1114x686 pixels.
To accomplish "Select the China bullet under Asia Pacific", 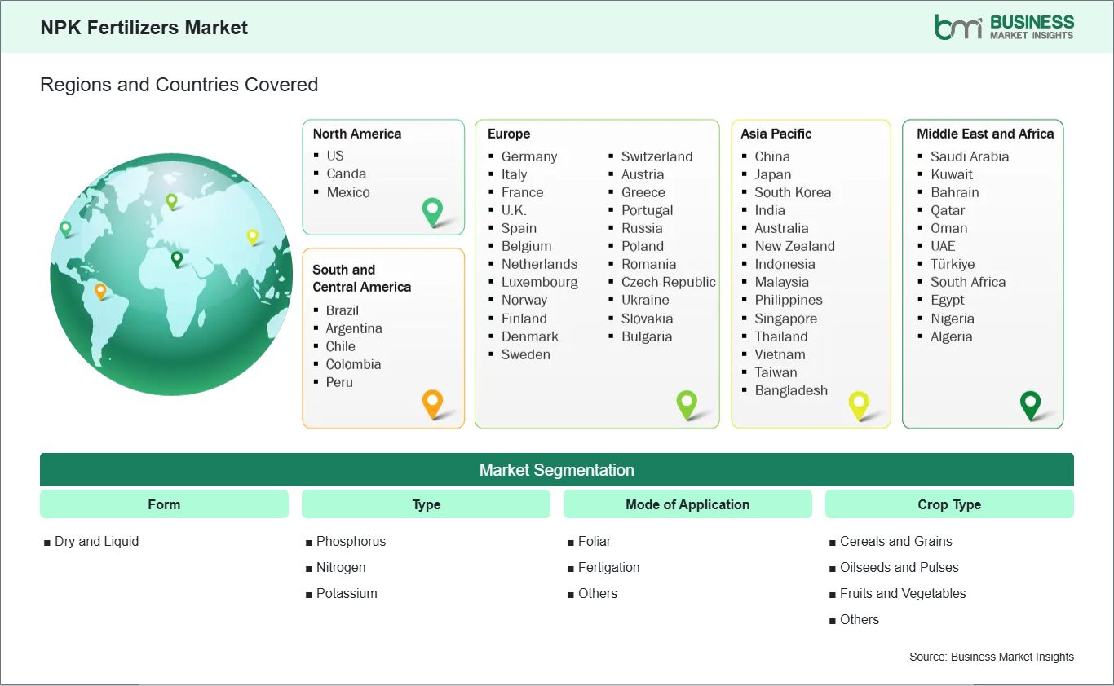I will point(771,156).
